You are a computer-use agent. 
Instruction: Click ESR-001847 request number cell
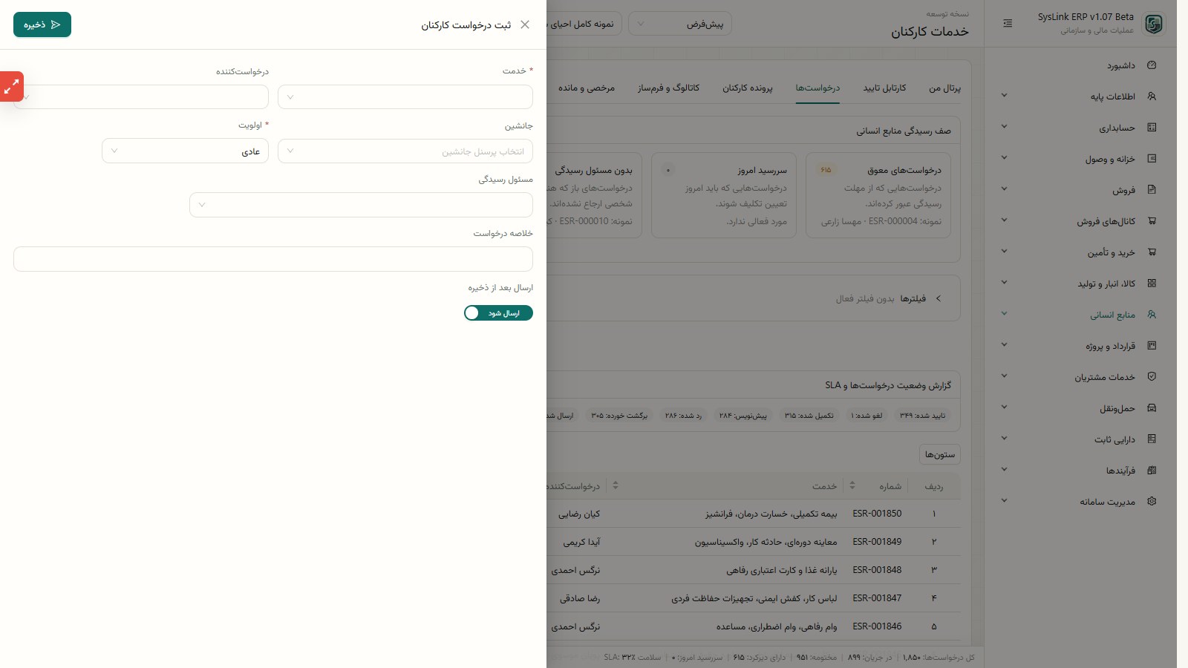point(877,598)
